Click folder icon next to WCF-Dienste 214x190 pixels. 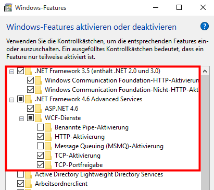(39, 118)
